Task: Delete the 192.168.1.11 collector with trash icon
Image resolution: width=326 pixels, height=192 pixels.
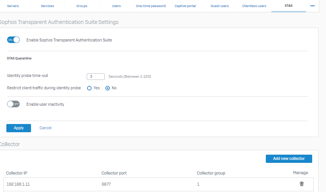Action: [301, 184]
